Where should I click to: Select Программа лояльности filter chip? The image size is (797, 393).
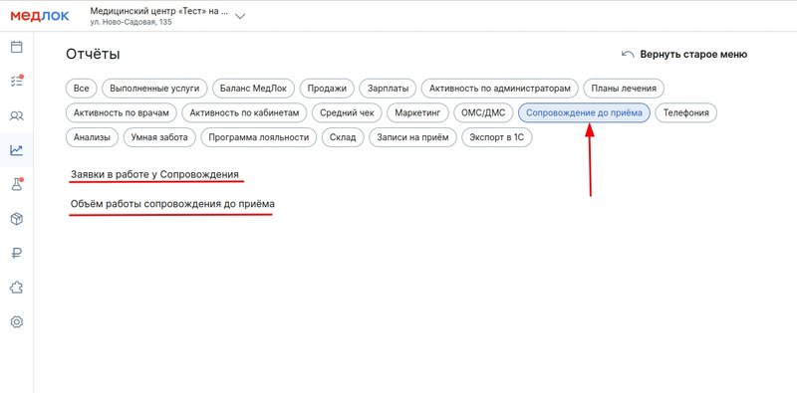click(x=259, y=137)
